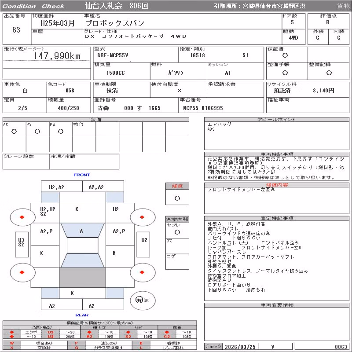Click the chassis number NCP55-0106995
This screenshot has width=352, height=352.
(203, 108)
